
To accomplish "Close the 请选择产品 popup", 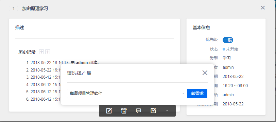I will click(205, 73).
